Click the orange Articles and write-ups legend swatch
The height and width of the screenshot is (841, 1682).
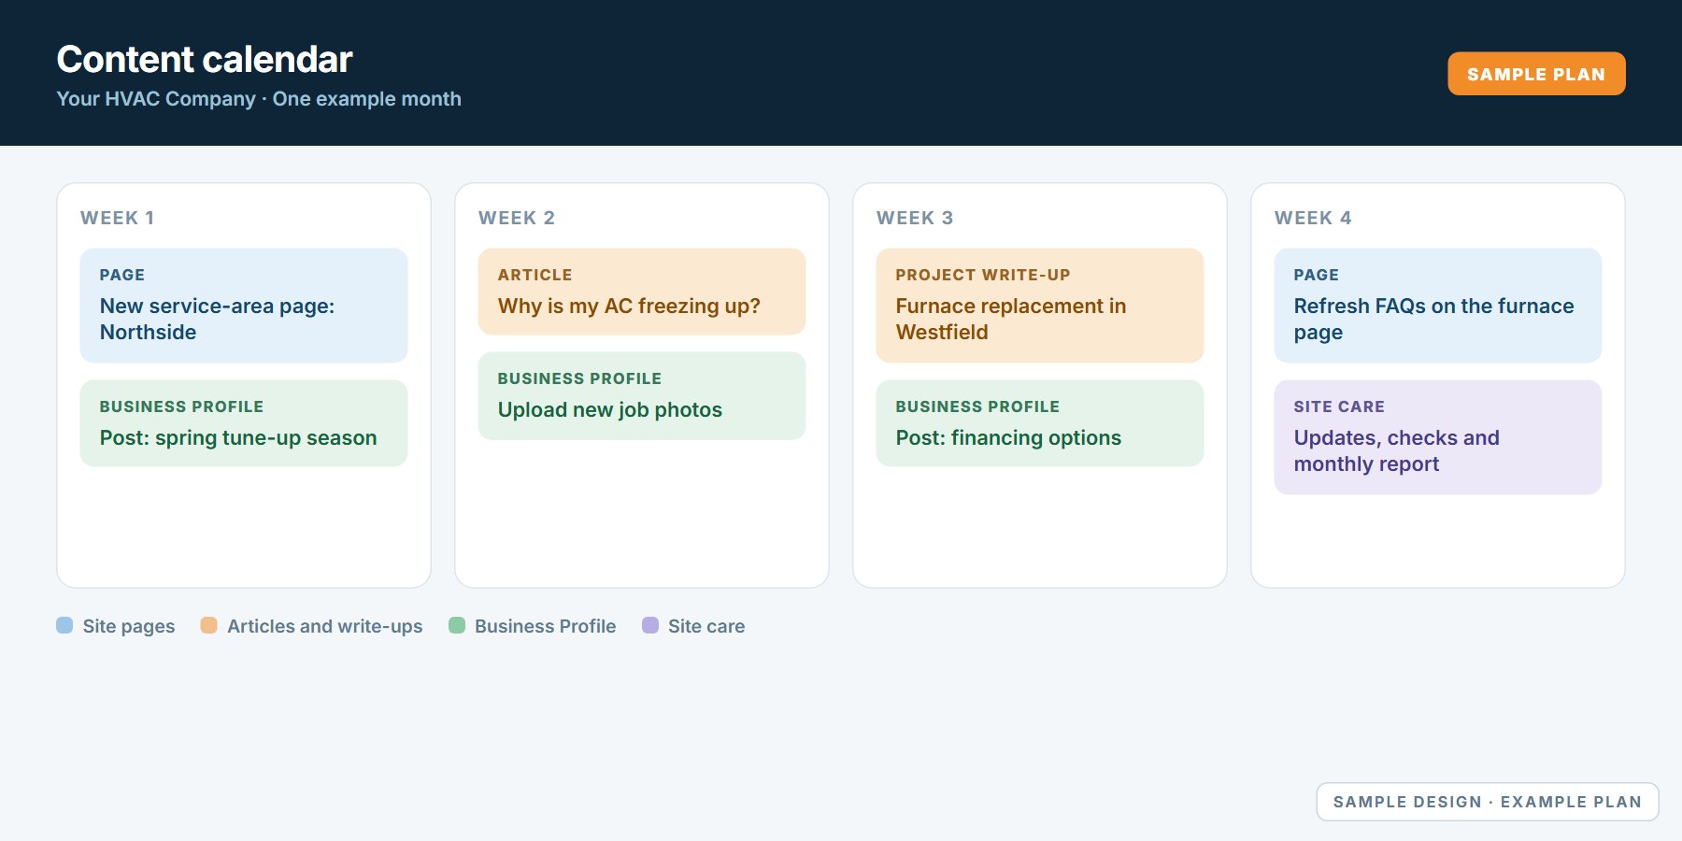point(209,625)
